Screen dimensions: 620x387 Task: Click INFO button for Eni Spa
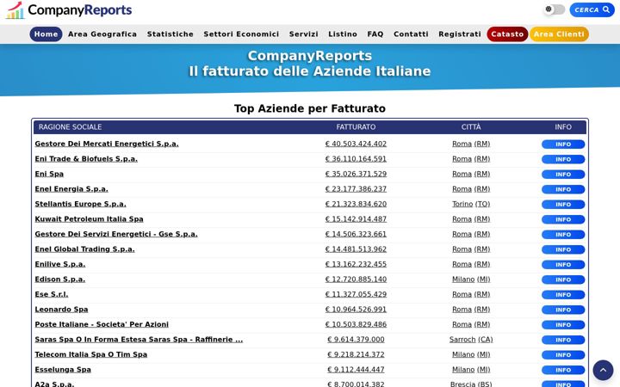coord(563,174)
